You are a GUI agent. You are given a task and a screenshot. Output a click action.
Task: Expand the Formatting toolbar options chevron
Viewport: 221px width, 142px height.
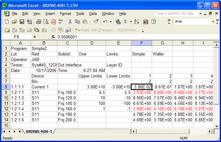coord(217,22)
